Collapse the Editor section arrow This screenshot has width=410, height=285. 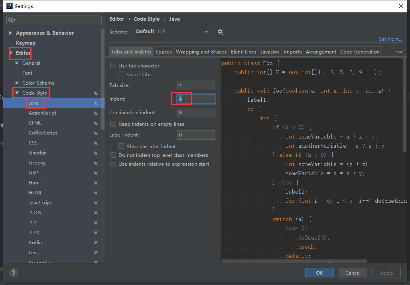pos(11,53)
